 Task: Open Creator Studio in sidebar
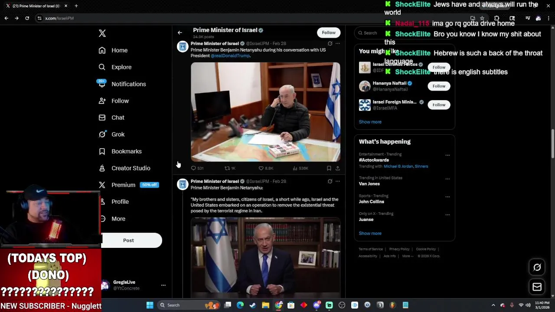(124, 168)
